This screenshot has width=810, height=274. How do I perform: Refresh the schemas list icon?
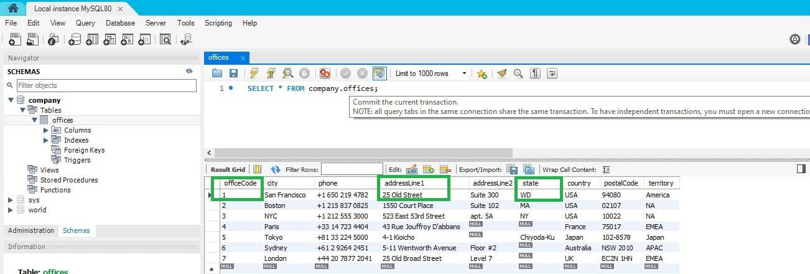(x=189, y=72)
